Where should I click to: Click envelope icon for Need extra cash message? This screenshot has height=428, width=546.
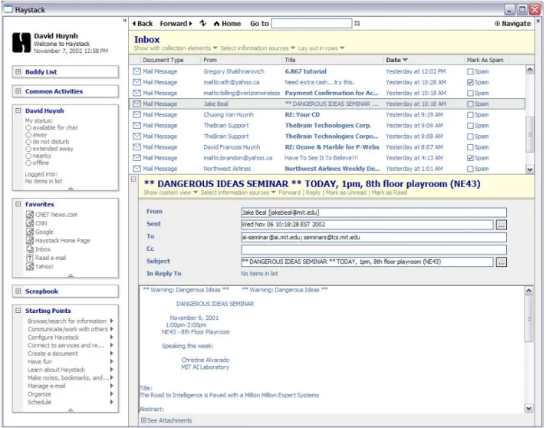coord(136,82)
